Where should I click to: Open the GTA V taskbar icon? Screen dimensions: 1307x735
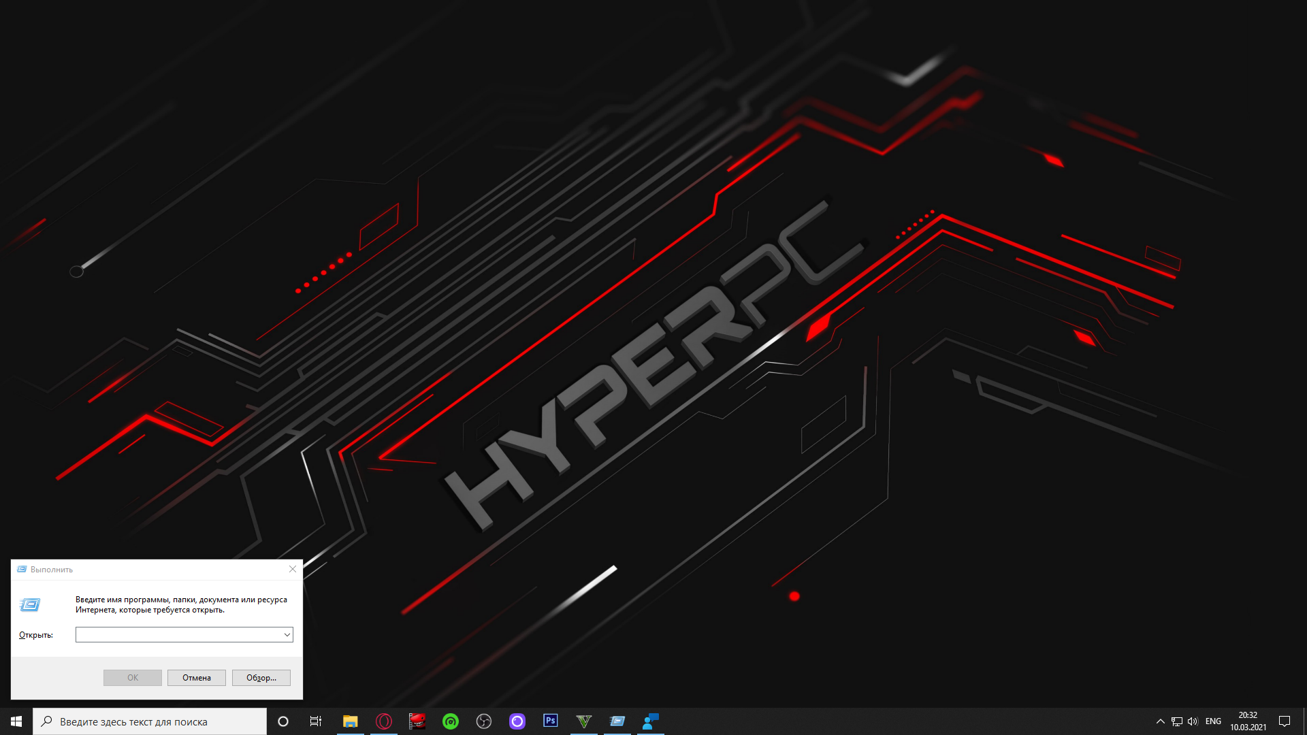point(583,721)
